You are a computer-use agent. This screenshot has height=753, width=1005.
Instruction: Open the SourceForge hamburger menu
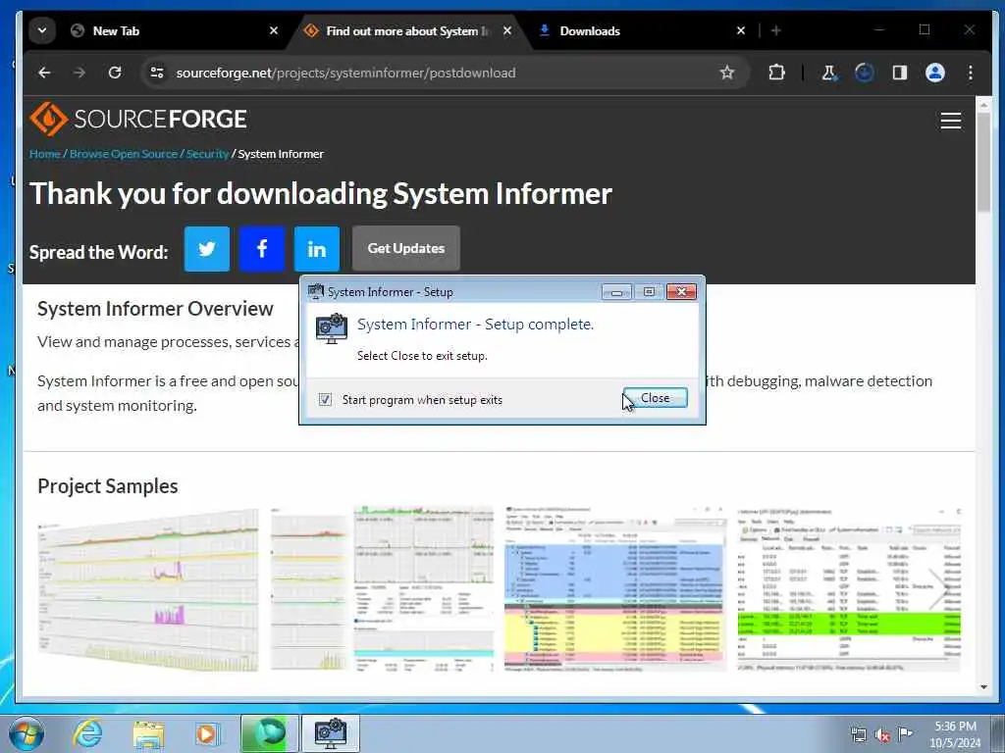coord(950,121)
